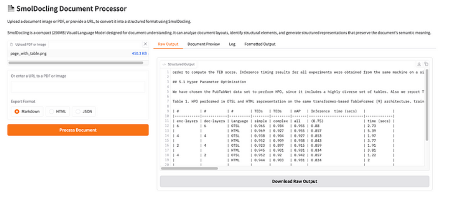The image size is (450, 201).
Task: Click the vertical scrollbar of the structured output
Action: tap(427, 105)
